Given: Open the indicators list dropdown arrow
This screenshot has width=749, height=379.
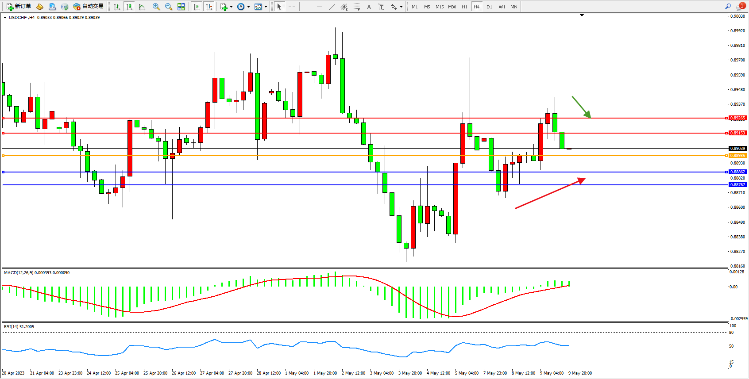Looking at the screenshot, I should pos(231,7).
